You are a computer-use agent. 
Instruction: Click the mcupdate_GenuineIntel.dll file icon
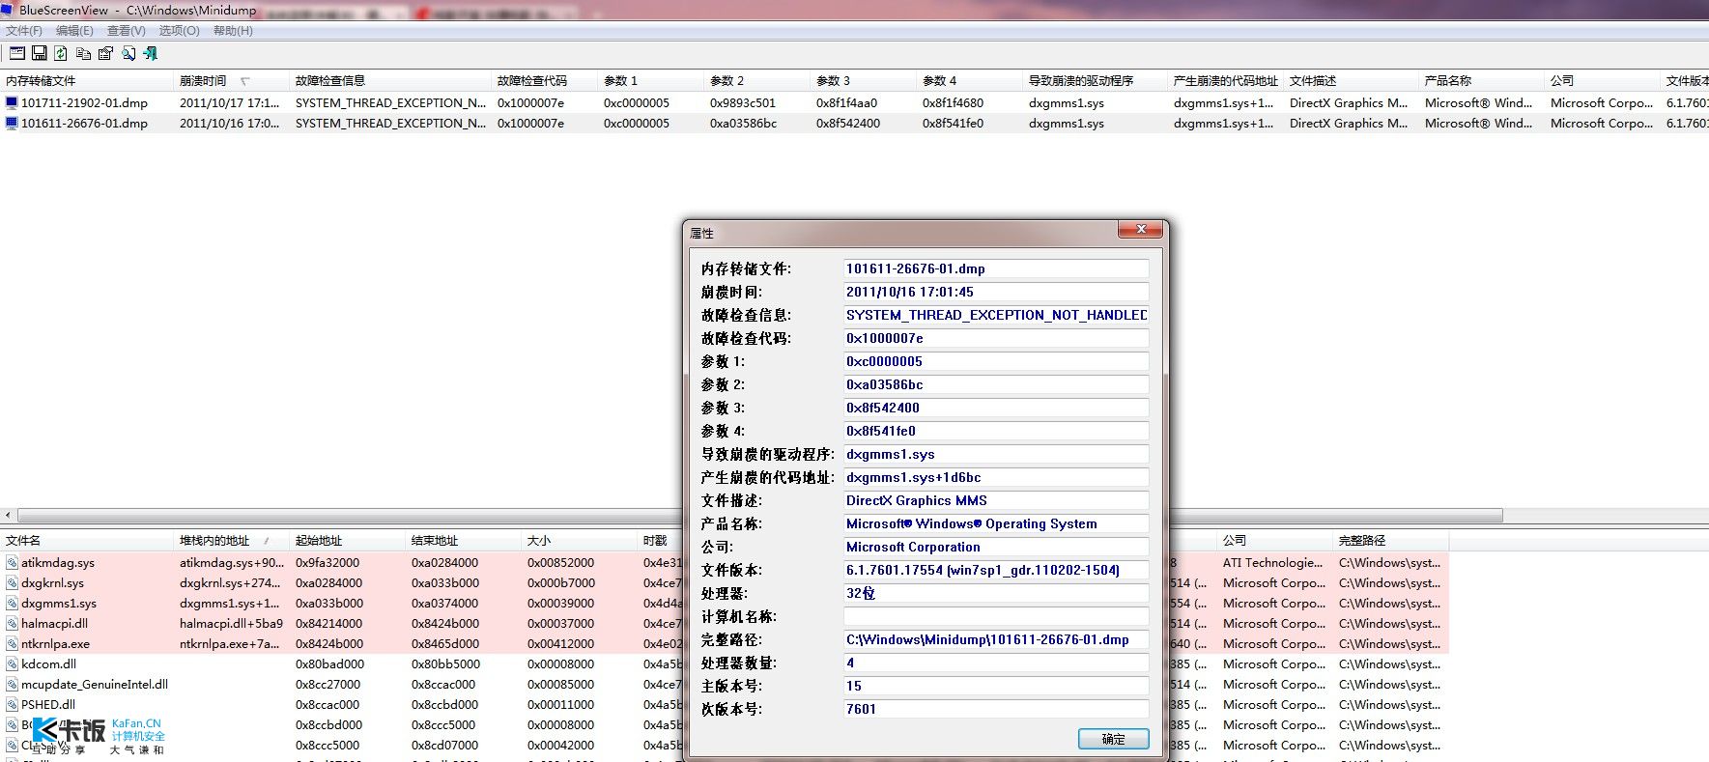12,684
